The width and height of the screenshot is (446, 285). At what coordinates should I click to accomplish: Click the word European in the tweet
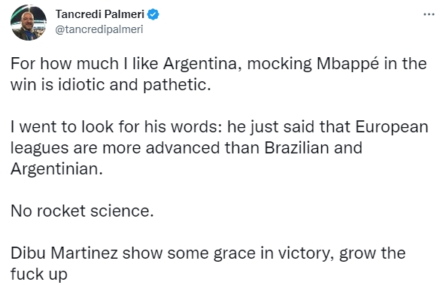[392, 127]
